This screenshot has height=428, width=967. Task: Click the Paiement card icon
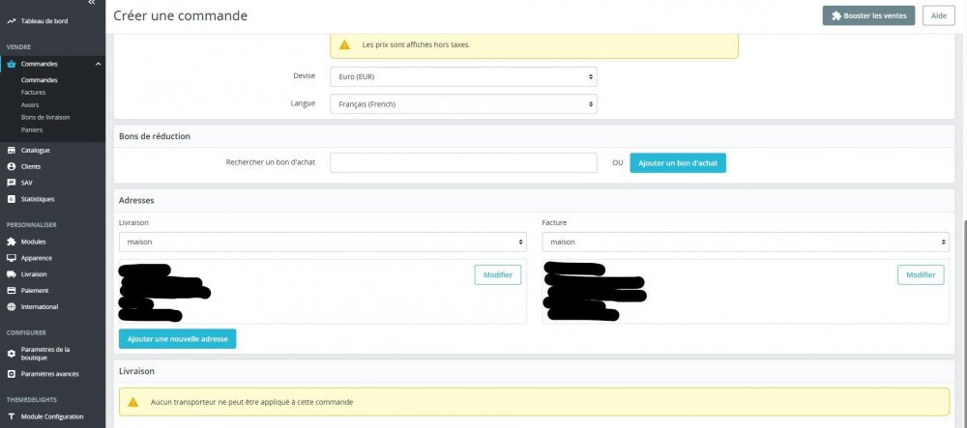[11, 290]
